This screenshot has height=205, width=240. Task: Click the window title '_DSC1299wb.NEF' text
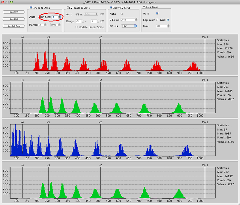(x=94, y=2)
